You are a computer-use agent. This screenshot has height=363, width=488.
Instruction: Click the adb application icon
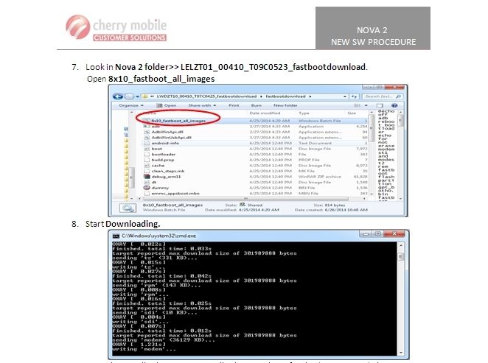click(x=147, y=126)
